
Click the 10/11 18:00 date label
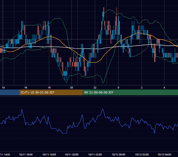click(x=49, y=154)
